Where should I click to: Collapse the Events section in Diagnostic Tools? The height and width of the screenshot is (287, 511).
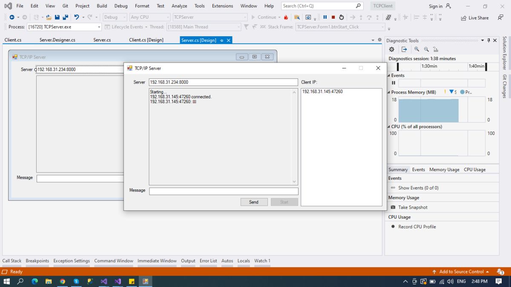click(x=388, y=75)
